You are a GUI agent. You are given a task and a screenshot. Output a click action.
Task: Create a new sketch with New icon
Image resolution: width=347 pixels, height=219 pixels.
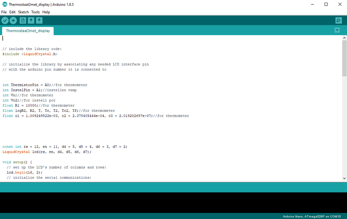(23, 20)
